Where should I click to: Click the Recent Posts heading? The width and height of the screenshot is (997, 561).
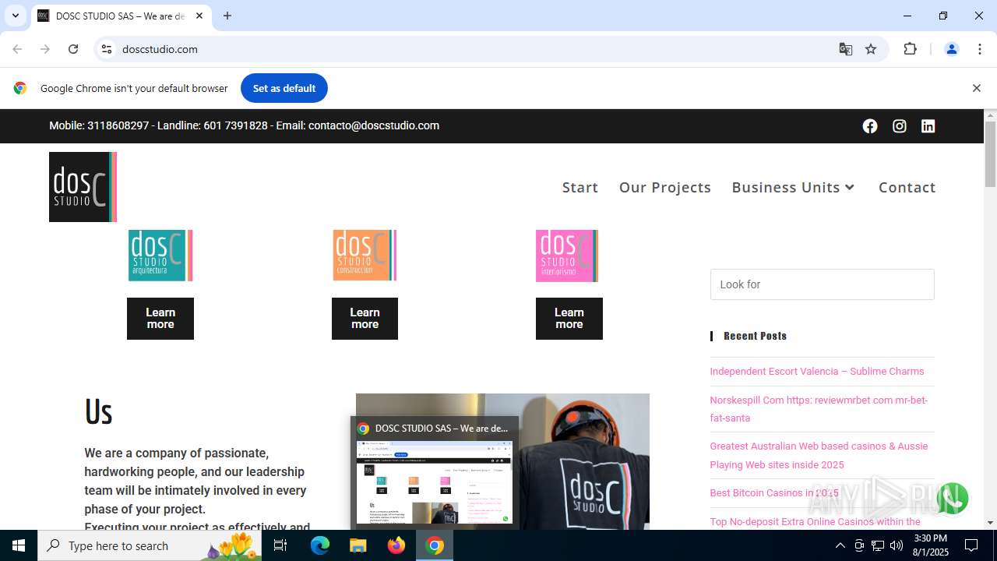pos(756,336)
